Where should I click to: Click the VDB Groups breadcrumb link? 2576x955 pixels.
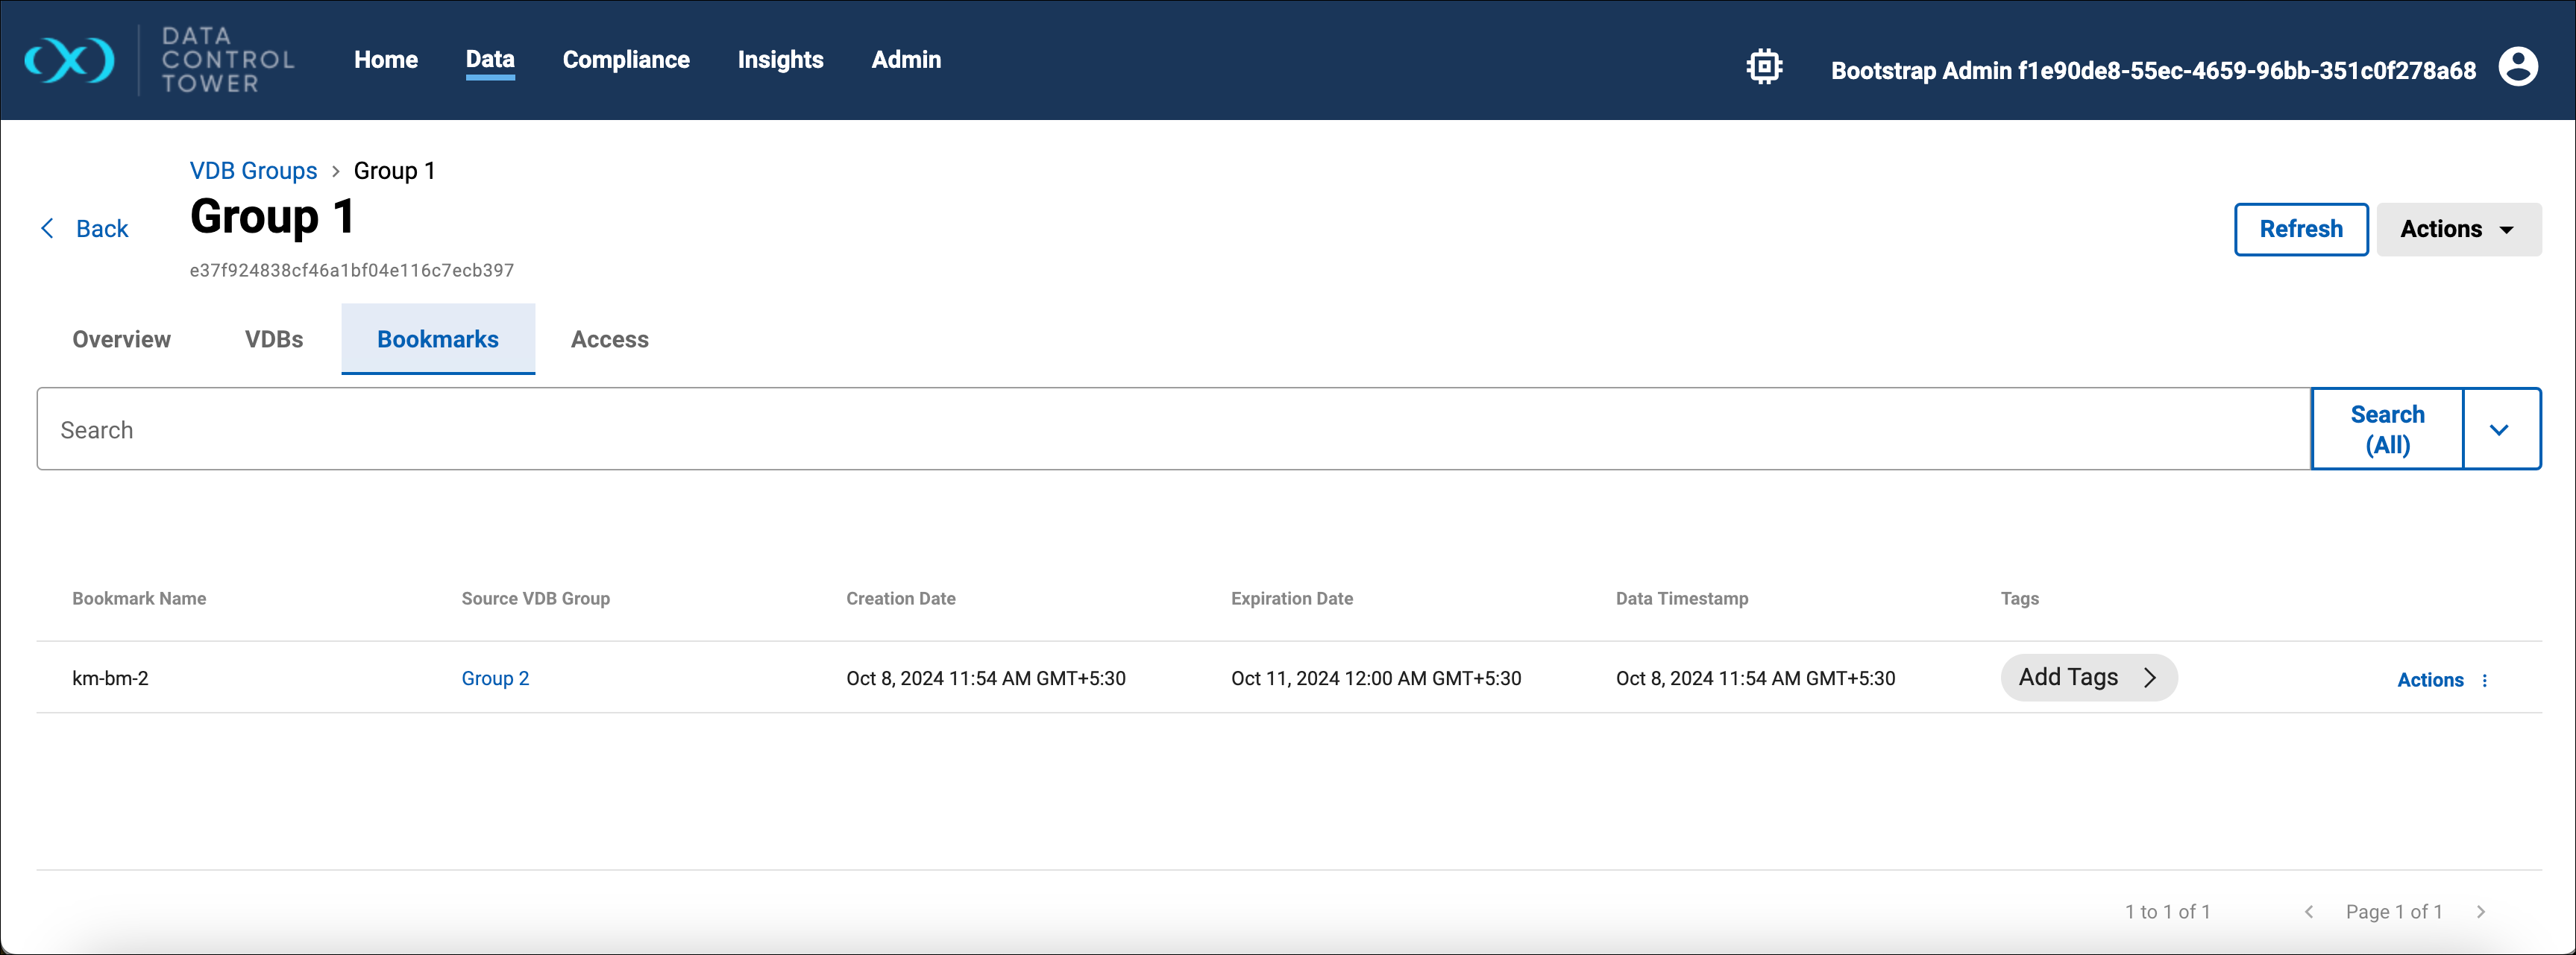click(253, 171)
